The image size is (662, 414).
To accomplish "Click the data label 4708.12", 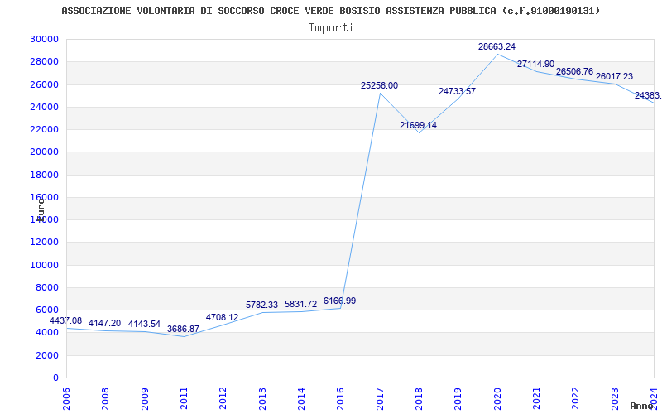I will 222,317.
